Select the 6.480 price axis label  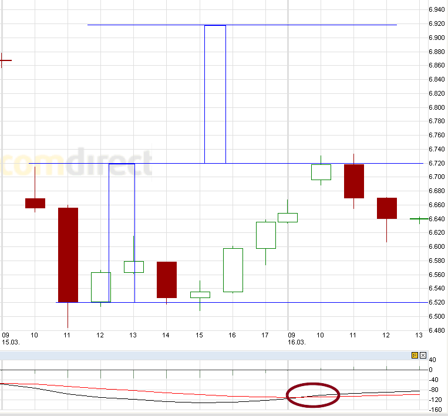(x=437, y=330)
